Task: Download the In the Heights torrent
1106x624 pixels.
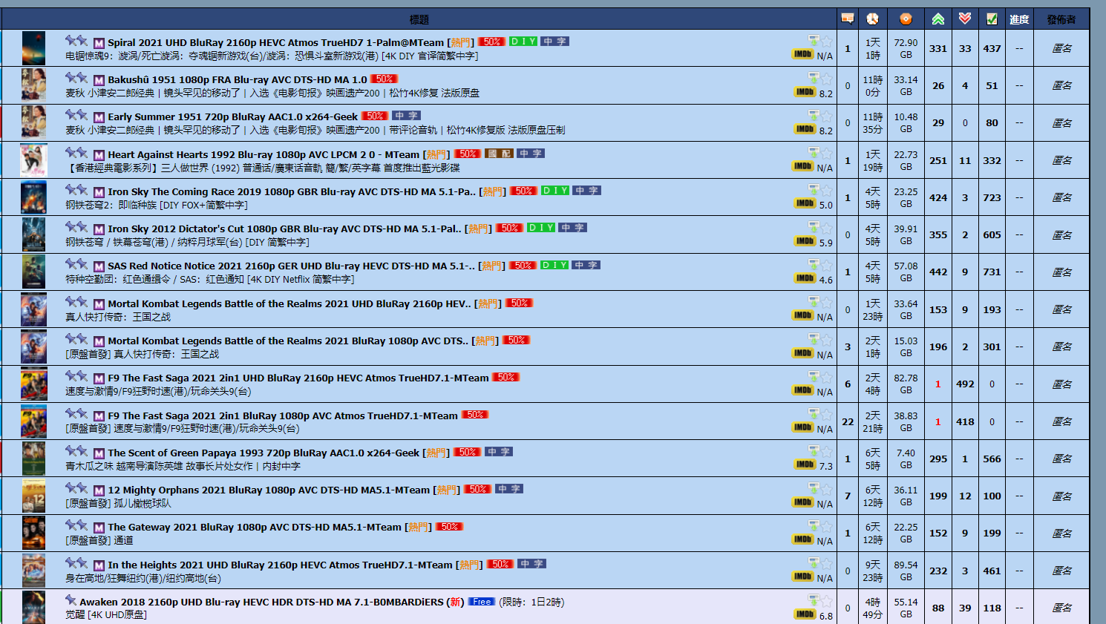Action: tap(814, 562)
